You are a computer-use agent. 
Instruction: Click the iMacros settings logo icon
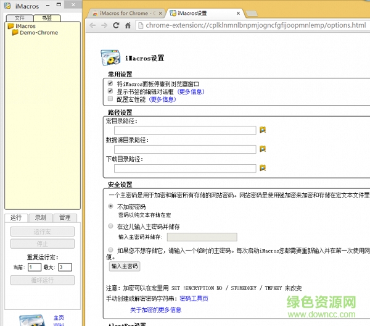click(110, 57)
